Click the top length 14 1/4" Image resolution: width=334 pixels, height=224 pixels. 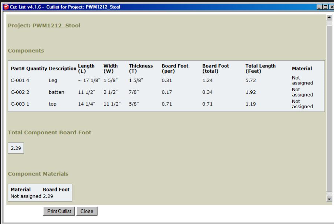pos(86,104)
